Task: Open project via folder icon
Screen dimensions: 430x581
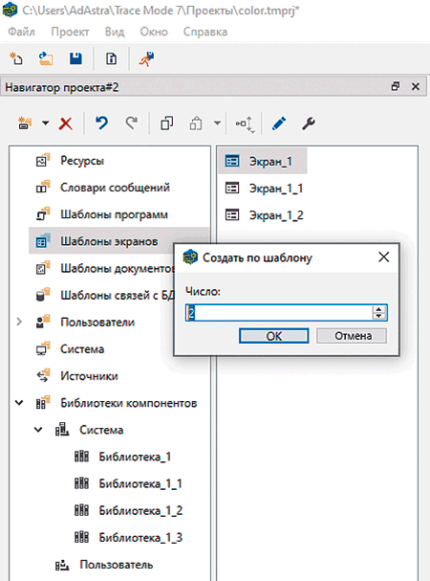Action: click(46, 58)
